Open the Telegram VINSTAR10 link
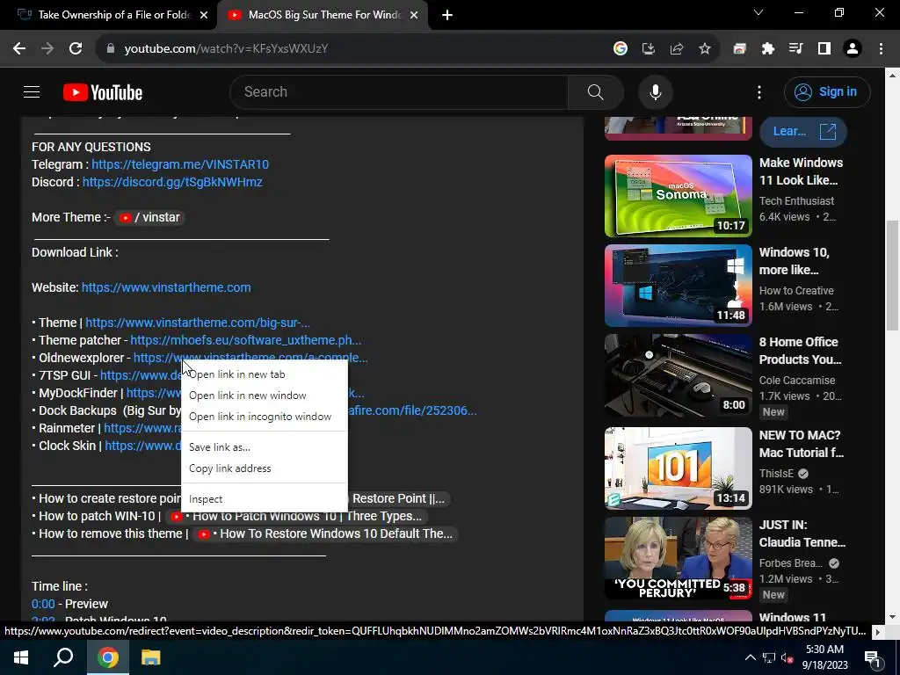 [180, 164]
